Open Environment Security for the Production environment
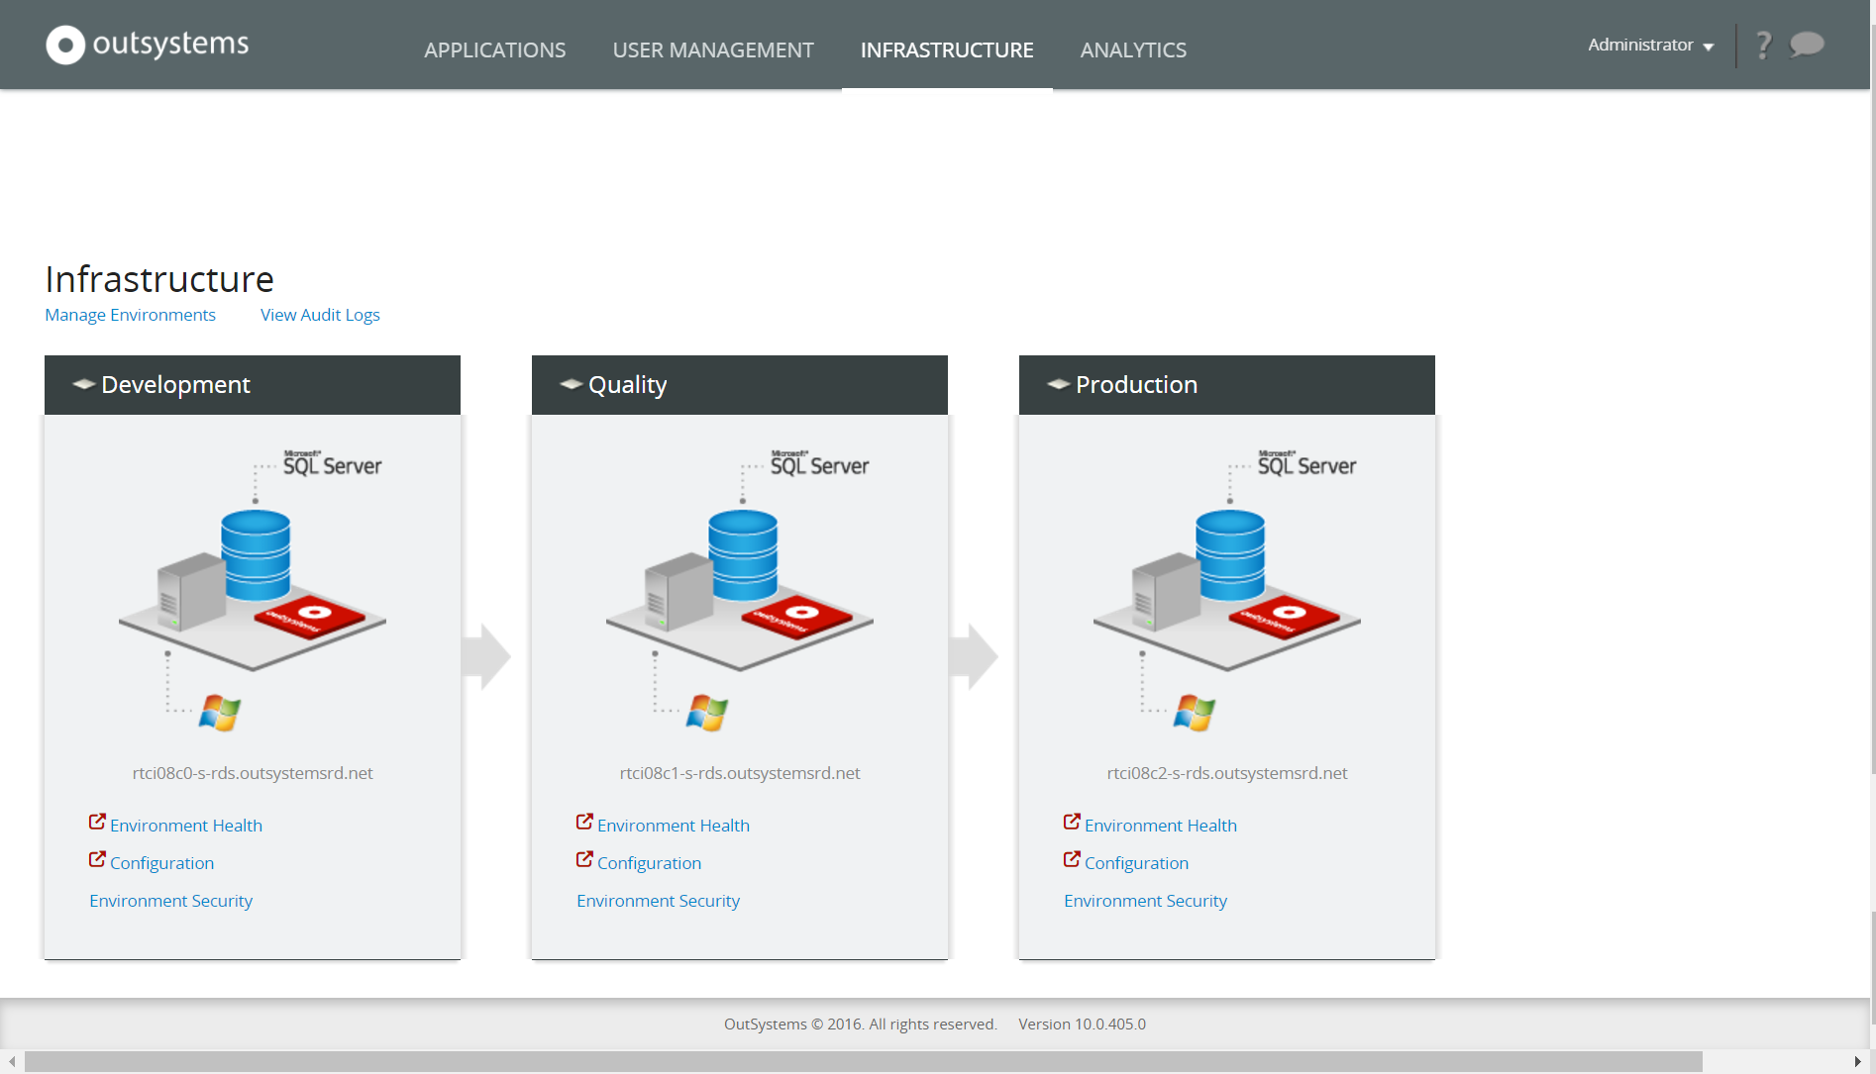 [1145, 900]
